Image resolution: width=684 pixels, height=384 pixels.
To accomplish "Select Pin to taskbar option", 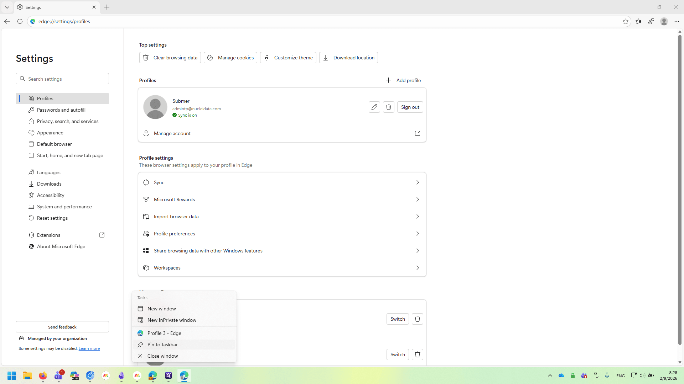I will pos(184,345).
